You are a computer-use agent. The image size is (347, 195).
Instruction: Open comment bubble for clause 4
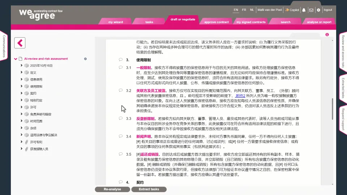[x=121, y=182]
